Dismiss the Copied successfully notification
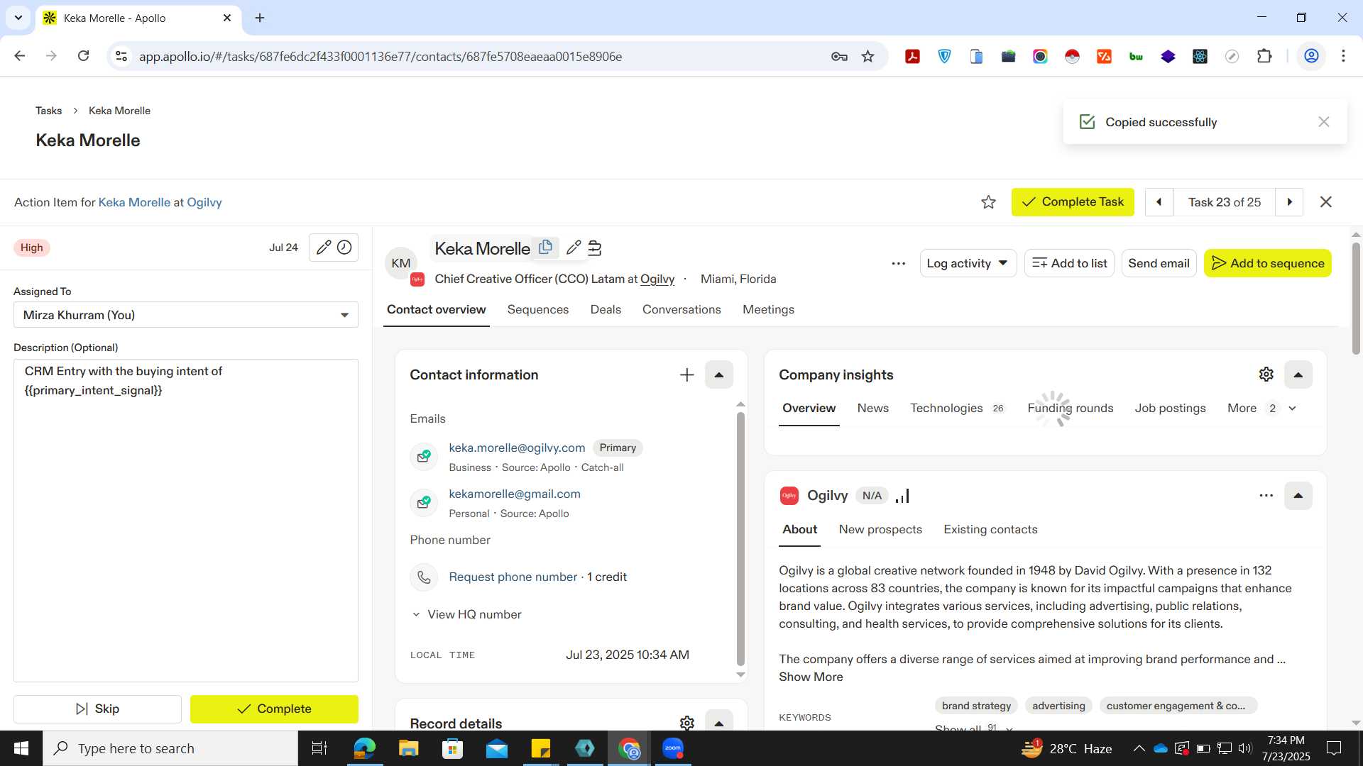 click(1323, 122)
